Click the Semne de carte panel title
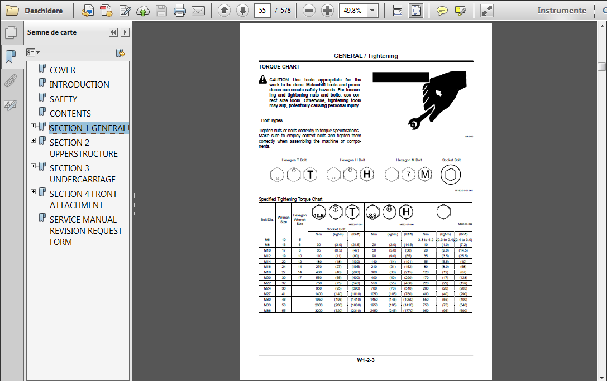Image resolution: width=607 pixels, height=381 pixels. click(x=52, y=32)
